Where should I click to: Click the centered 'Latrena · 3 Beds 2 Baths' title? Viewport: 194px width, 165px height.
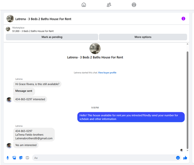pos(95,57)
